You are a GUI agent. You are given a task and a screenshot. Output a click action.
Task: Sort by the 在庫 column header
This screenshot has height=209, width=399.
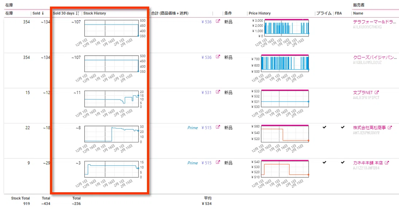click(x=9, y=13)
